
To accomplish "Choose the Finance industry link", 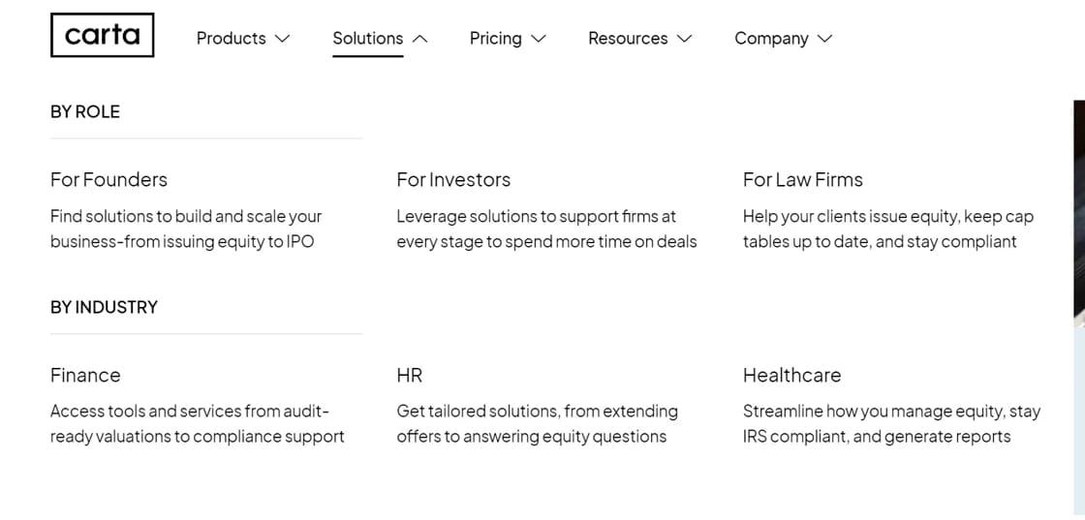I will point(85,376).
